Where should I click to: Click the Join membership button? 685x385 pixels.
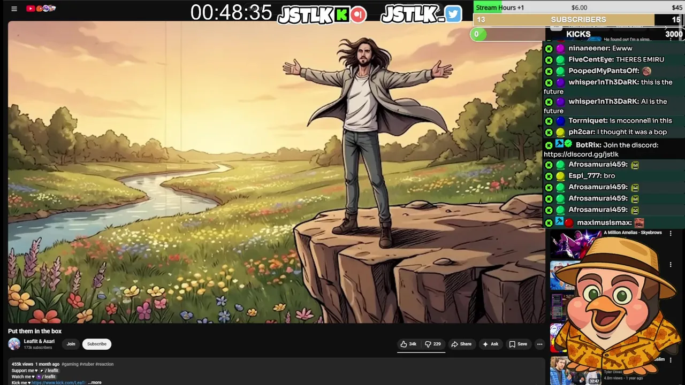click(71, 344)
